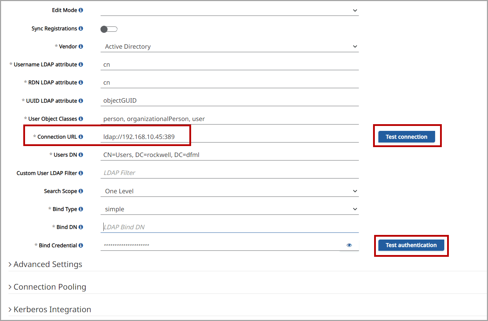Click info icon beside Sync Registrations

pyautogui.click(x=81, y=29)
